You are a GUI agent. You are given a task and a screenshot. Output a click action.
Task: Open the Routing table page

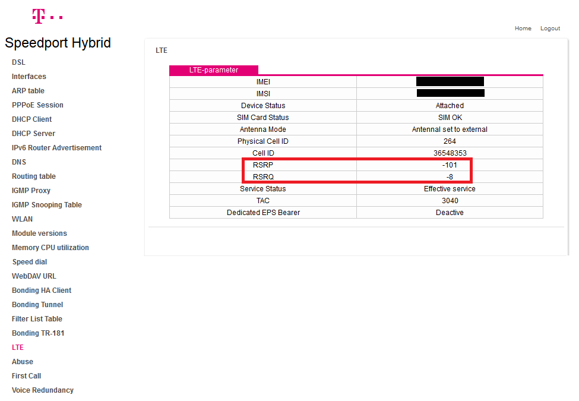click(34, 176)
